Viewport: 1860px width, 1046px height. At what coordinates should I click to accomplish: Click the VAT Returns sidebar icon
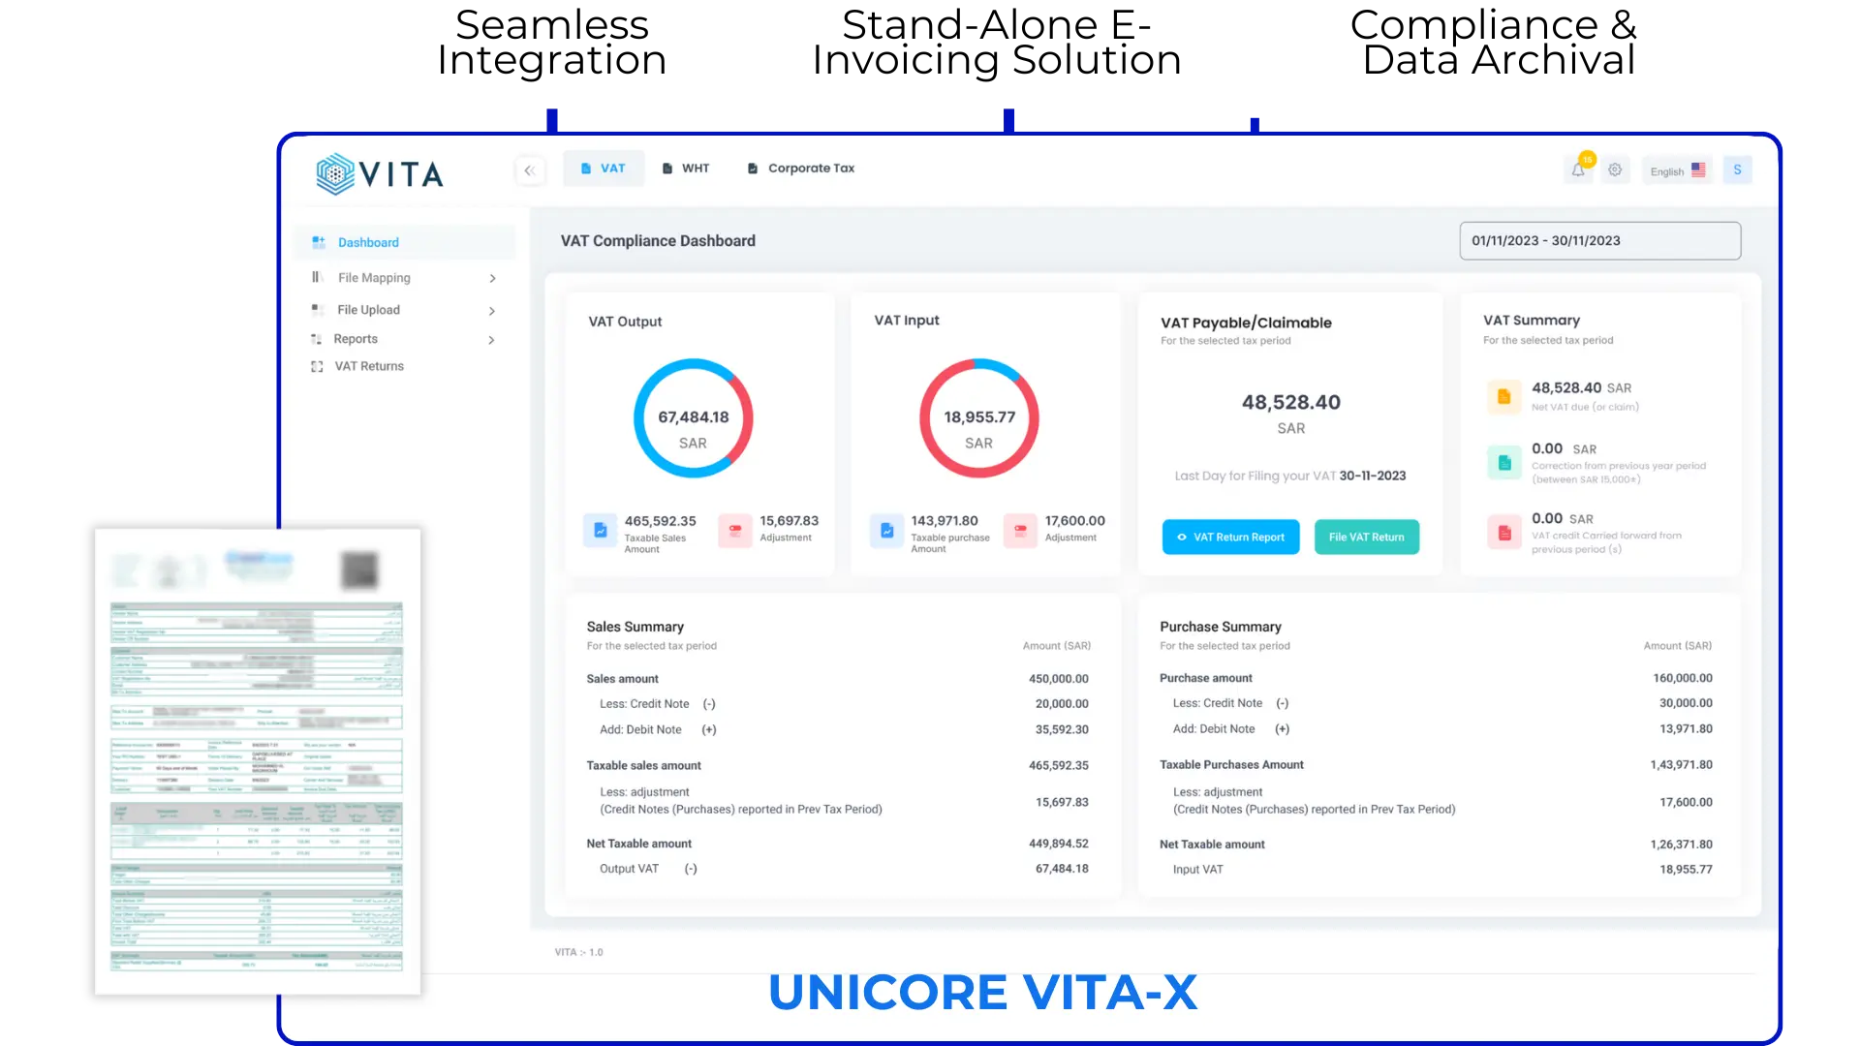317,366
